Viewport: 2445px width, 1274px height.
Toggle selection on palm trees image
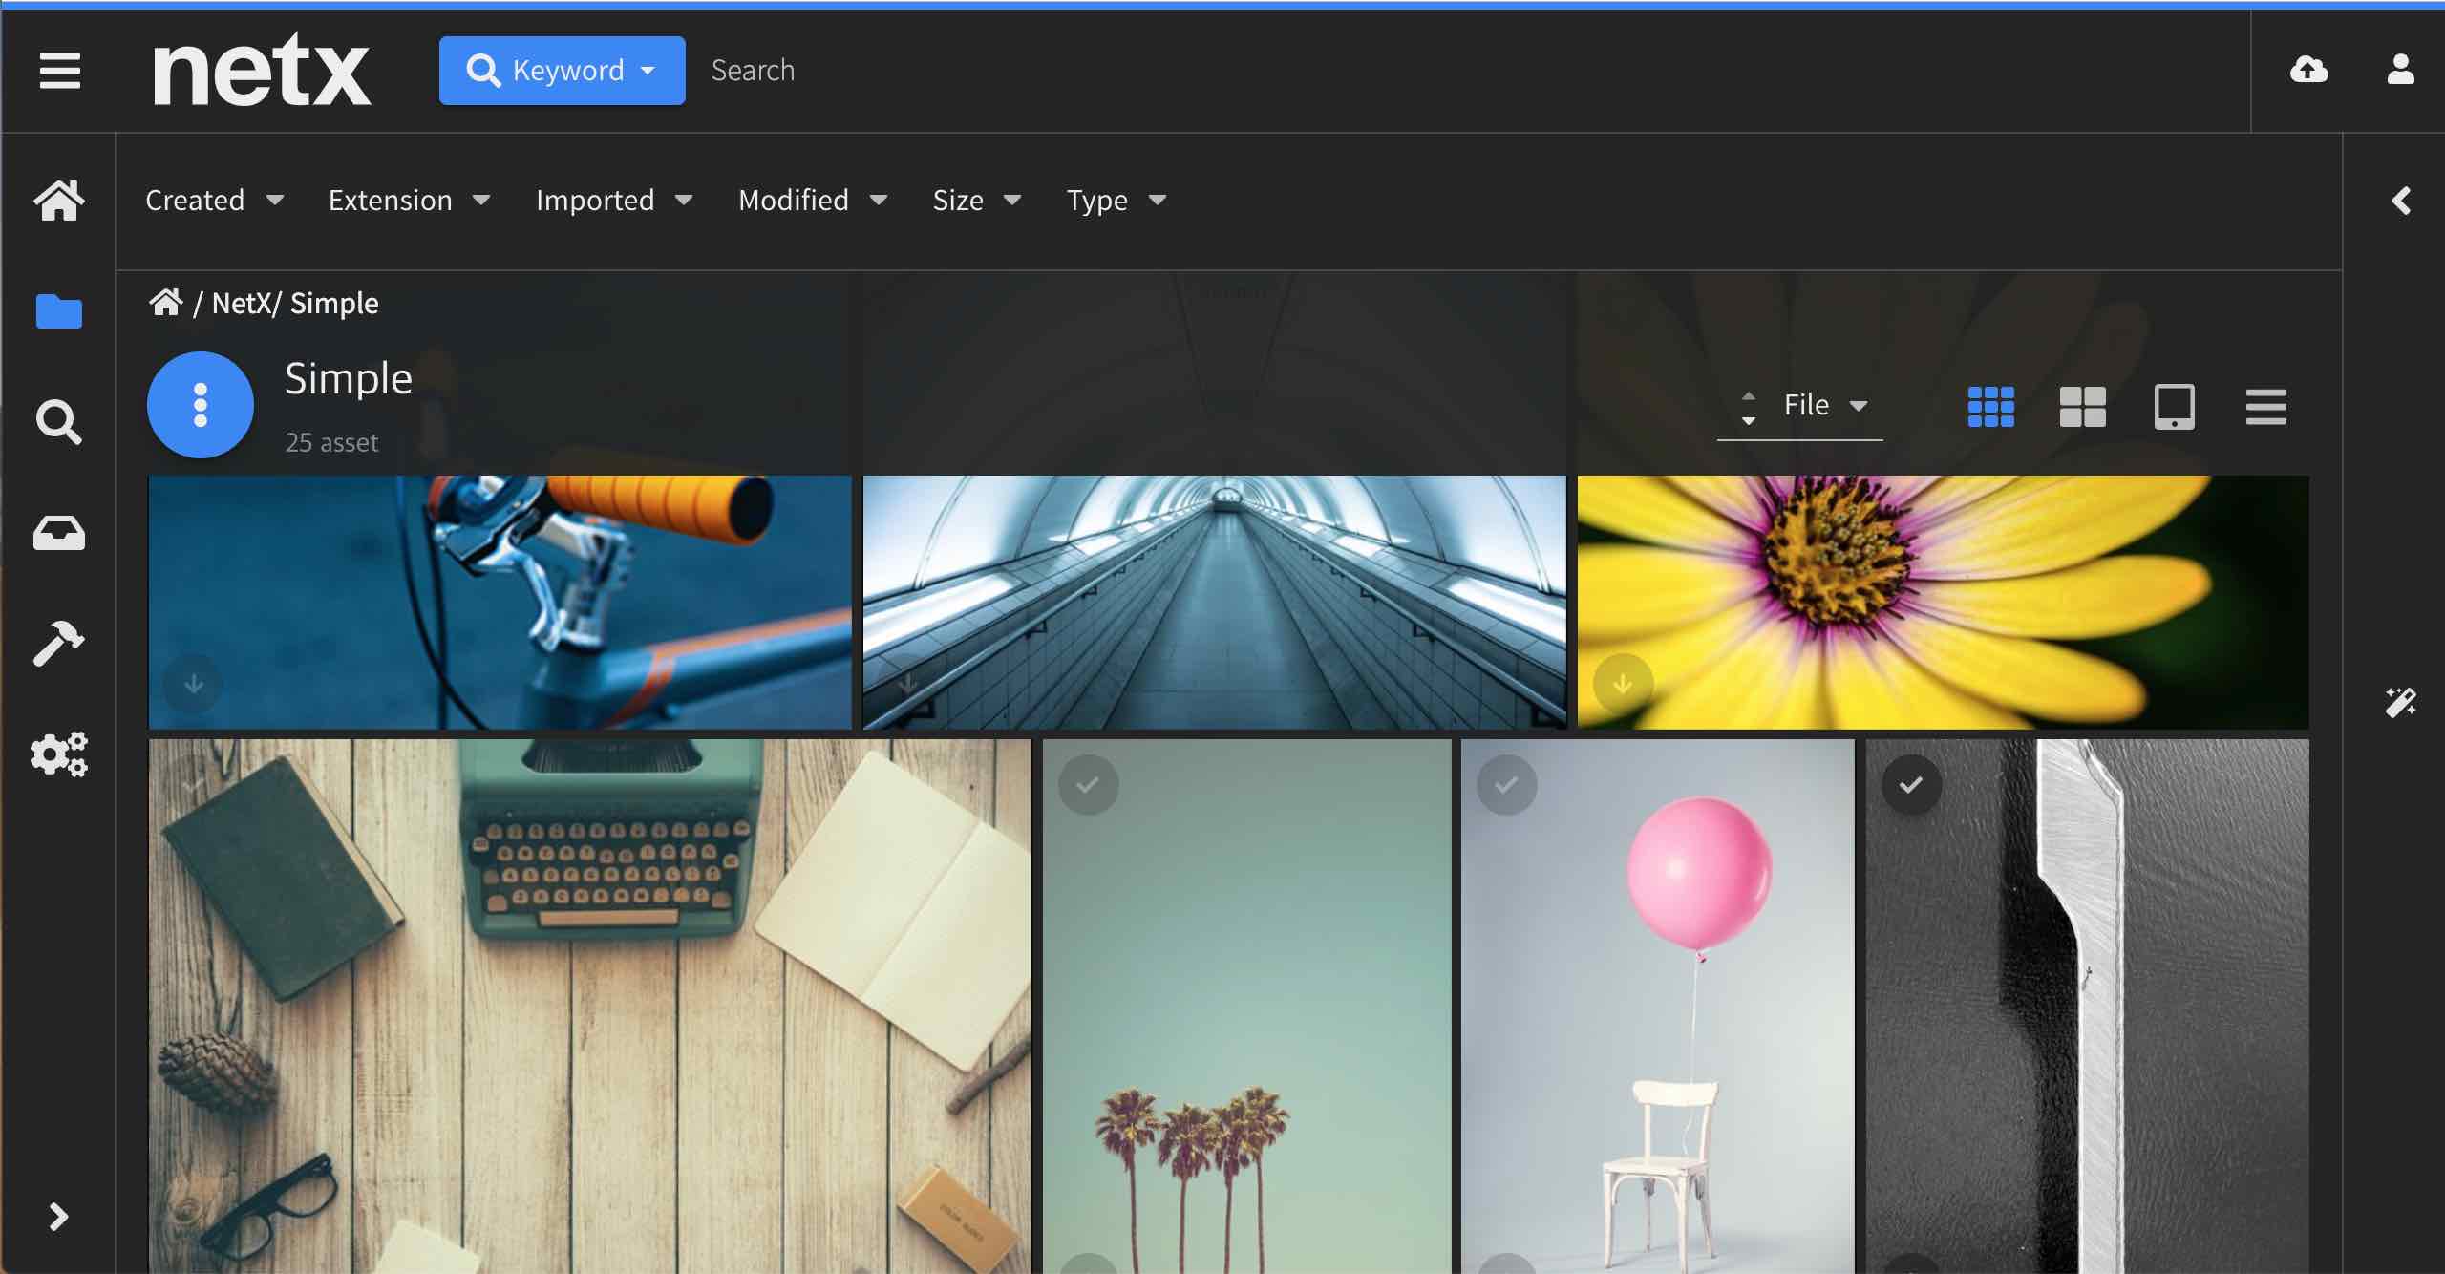[1088, 784]
